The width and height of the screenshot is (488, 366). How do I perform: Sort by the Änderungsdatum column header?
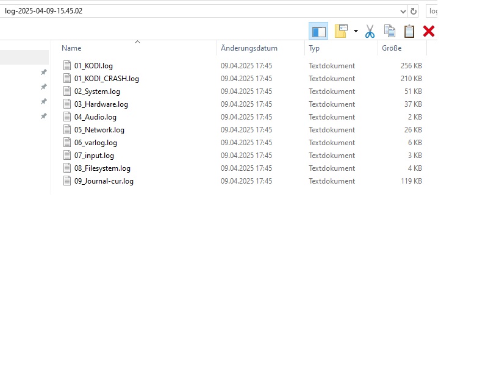(x=249, y=48)
